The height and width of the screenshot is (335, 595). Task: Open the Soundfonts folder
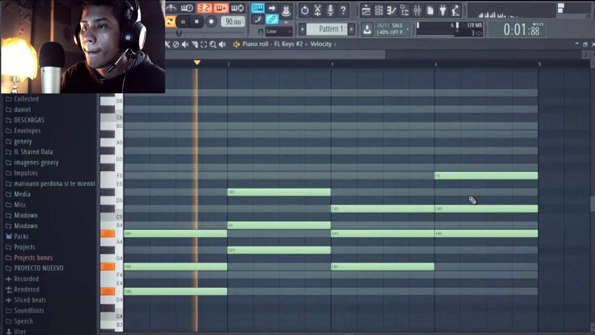pos(29,310)
